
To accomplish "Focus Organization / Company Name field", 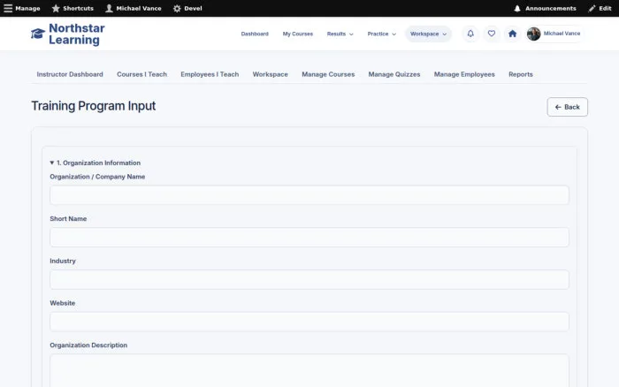I will click(x=309, y=195).
